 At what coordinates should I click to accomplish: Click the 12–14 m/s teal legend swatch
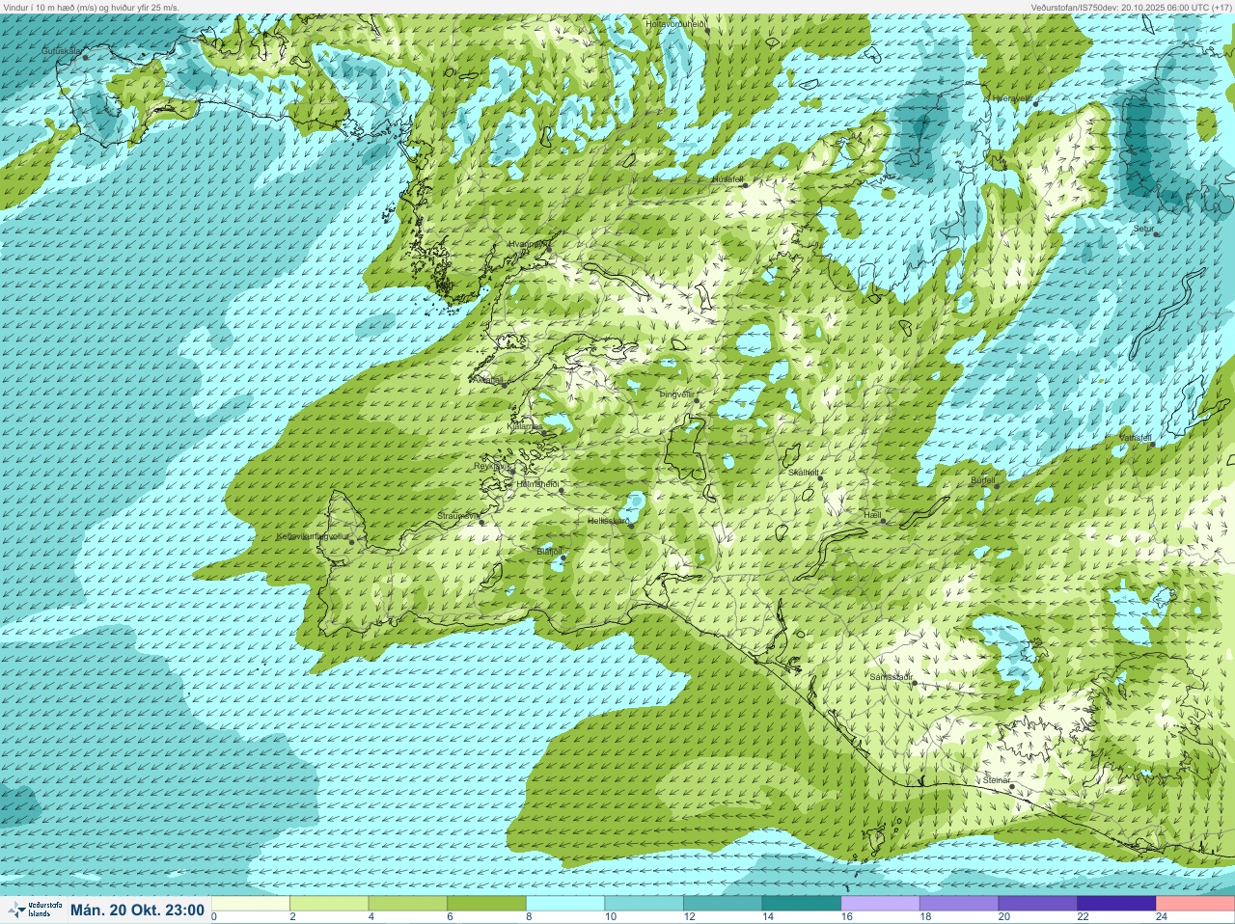[724, 904]
